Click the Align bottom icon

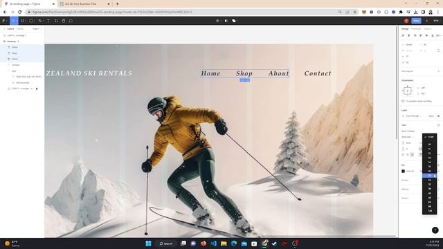click(432, 35)
